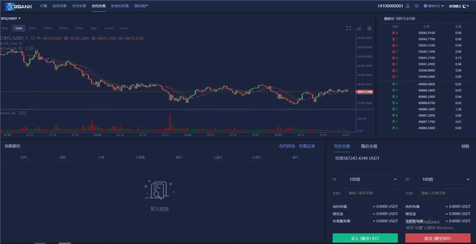This screenshot has width=476, height=244.
Task: Select the 1min chart interval
Action: (19, 28)
